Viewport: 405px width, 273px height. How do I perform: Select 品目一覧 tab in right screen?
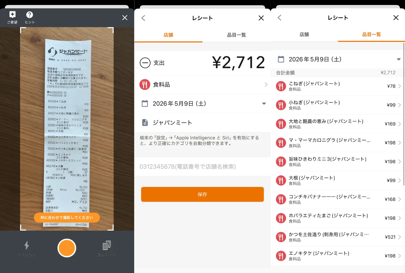pyautogui.click(x=371, y=34)
